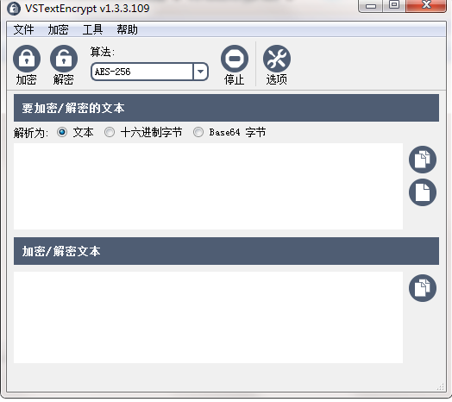The width and height of the screenshot is (452, 402).
Task: Open 选项 wrench-and-screwdriver icon
Action: click(277, 59)
